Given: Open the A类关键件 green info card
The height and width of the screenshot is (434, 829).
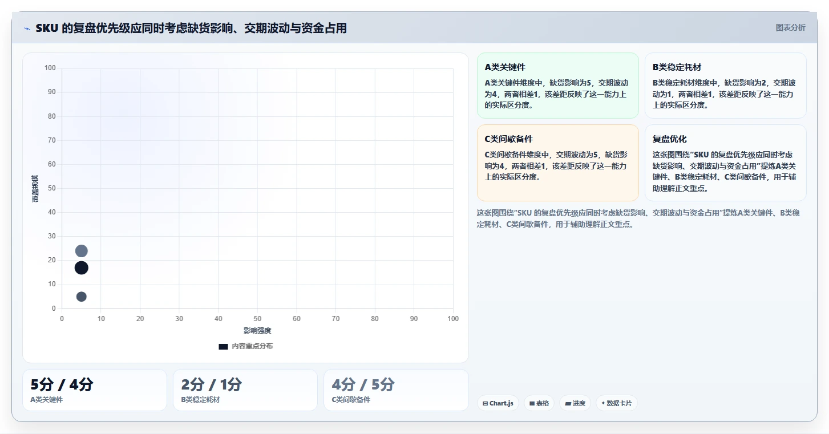Looking at the screenshot, I should 557,86.
